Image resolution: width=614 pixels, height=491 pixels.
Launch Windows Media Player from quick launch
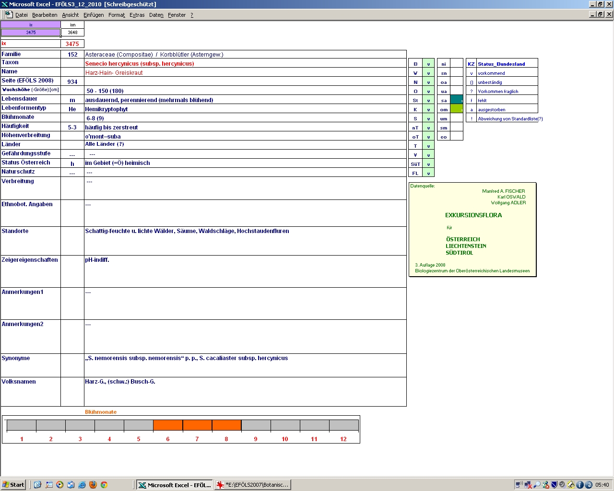coord(59,485)
